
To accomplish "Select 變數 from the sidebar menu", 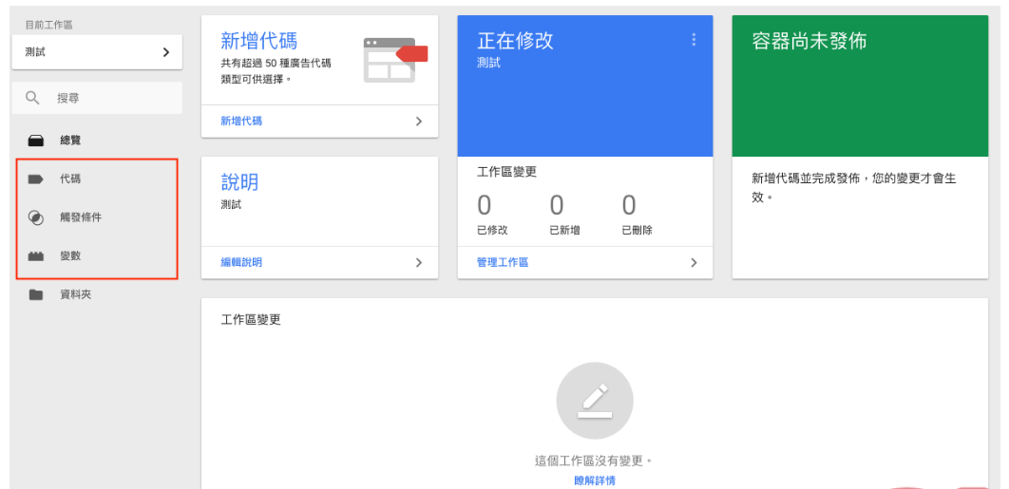I will point(70,256).
